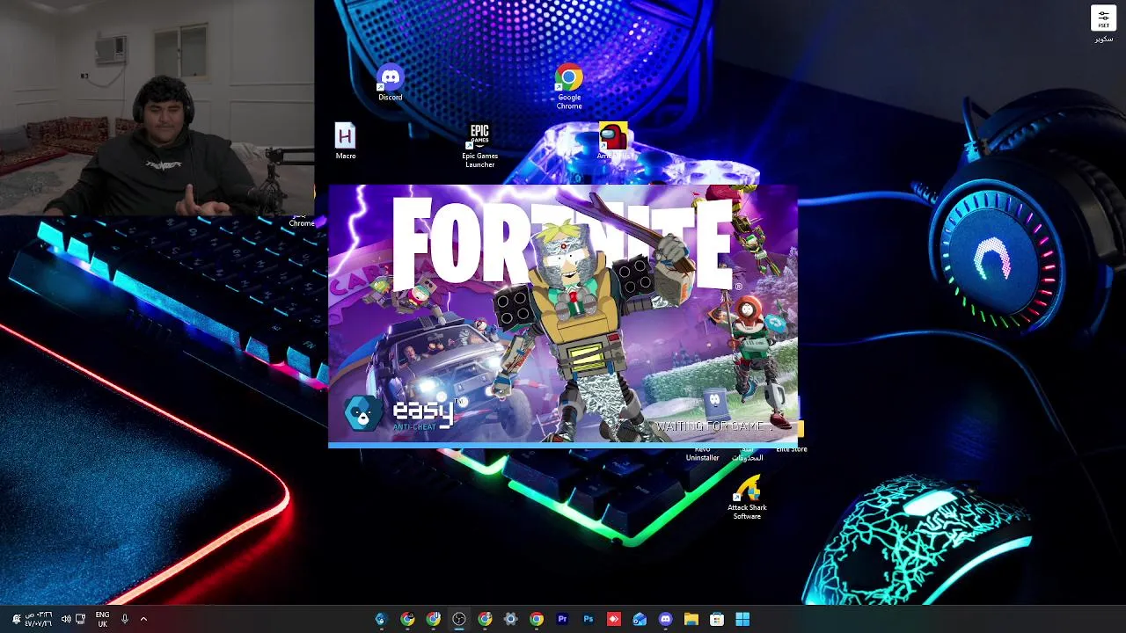The width and height of the screenshot is (1126, 633).
Task: Expand hidden system tray icons chevron
Action: coord(143,619)
